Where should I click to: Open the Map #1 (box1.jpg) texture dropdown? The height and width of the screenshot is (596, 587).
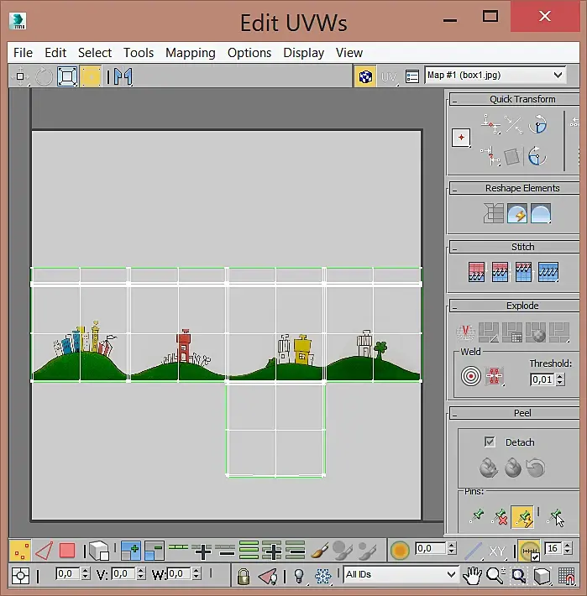click(495, 75)
